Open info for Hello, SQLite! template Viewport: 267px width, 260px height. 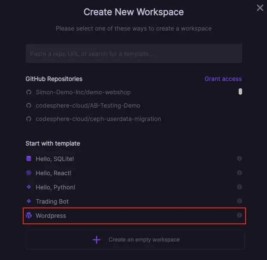(x=240, y=158)
